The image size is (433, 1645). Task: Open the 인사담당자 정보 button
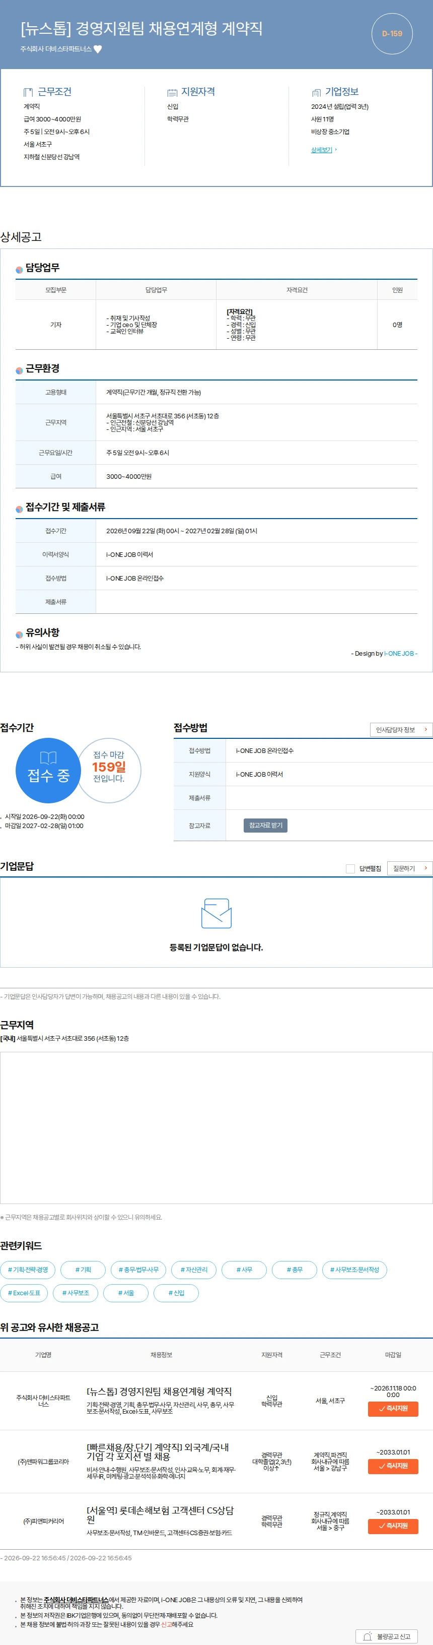coord(401,729)
